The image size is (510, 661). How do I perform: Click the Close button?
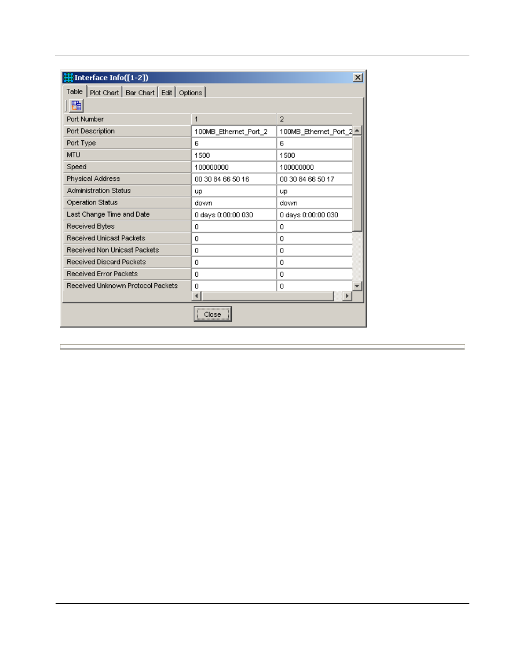click(x=212, y=314)
